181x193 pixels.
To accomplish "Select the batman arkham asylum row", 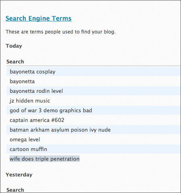I will click(93, 130).
